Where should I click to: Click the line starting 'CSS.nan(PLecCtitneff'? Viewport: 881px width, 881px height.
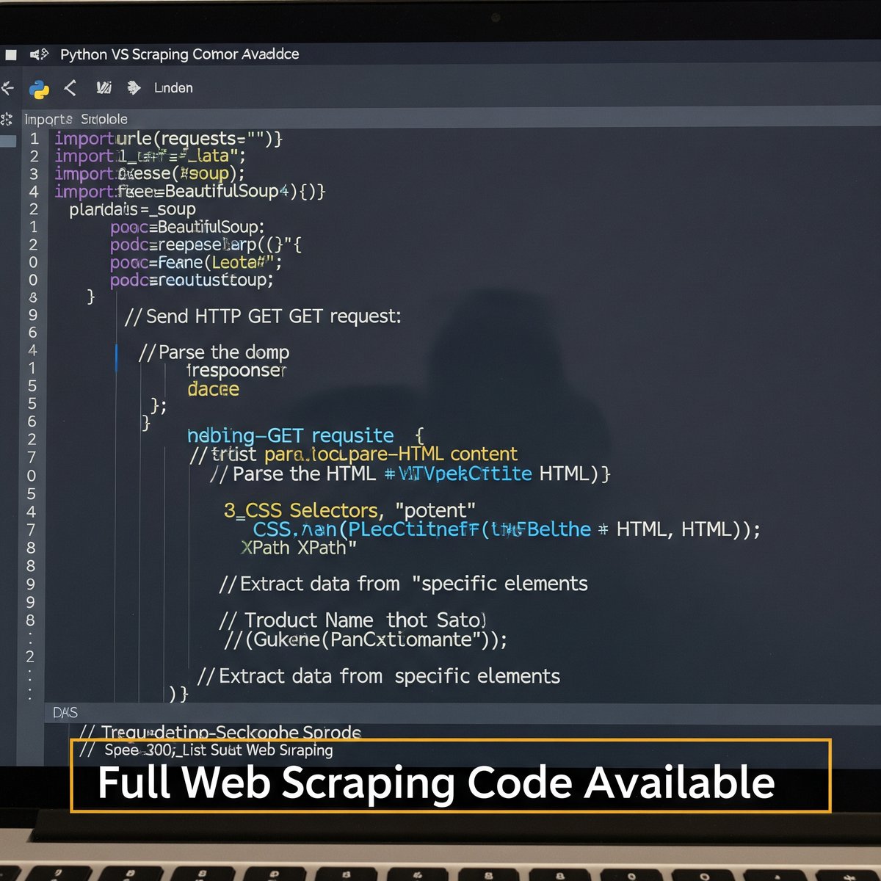(507, 529)
